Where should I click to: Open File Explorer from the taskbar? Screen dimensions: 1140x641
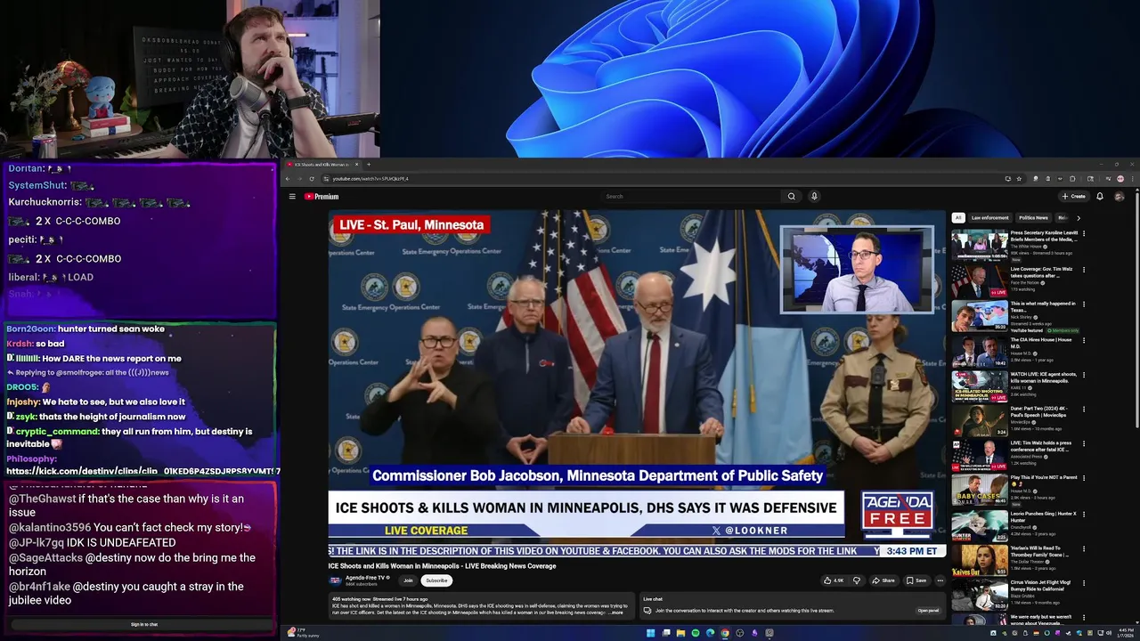680,633
